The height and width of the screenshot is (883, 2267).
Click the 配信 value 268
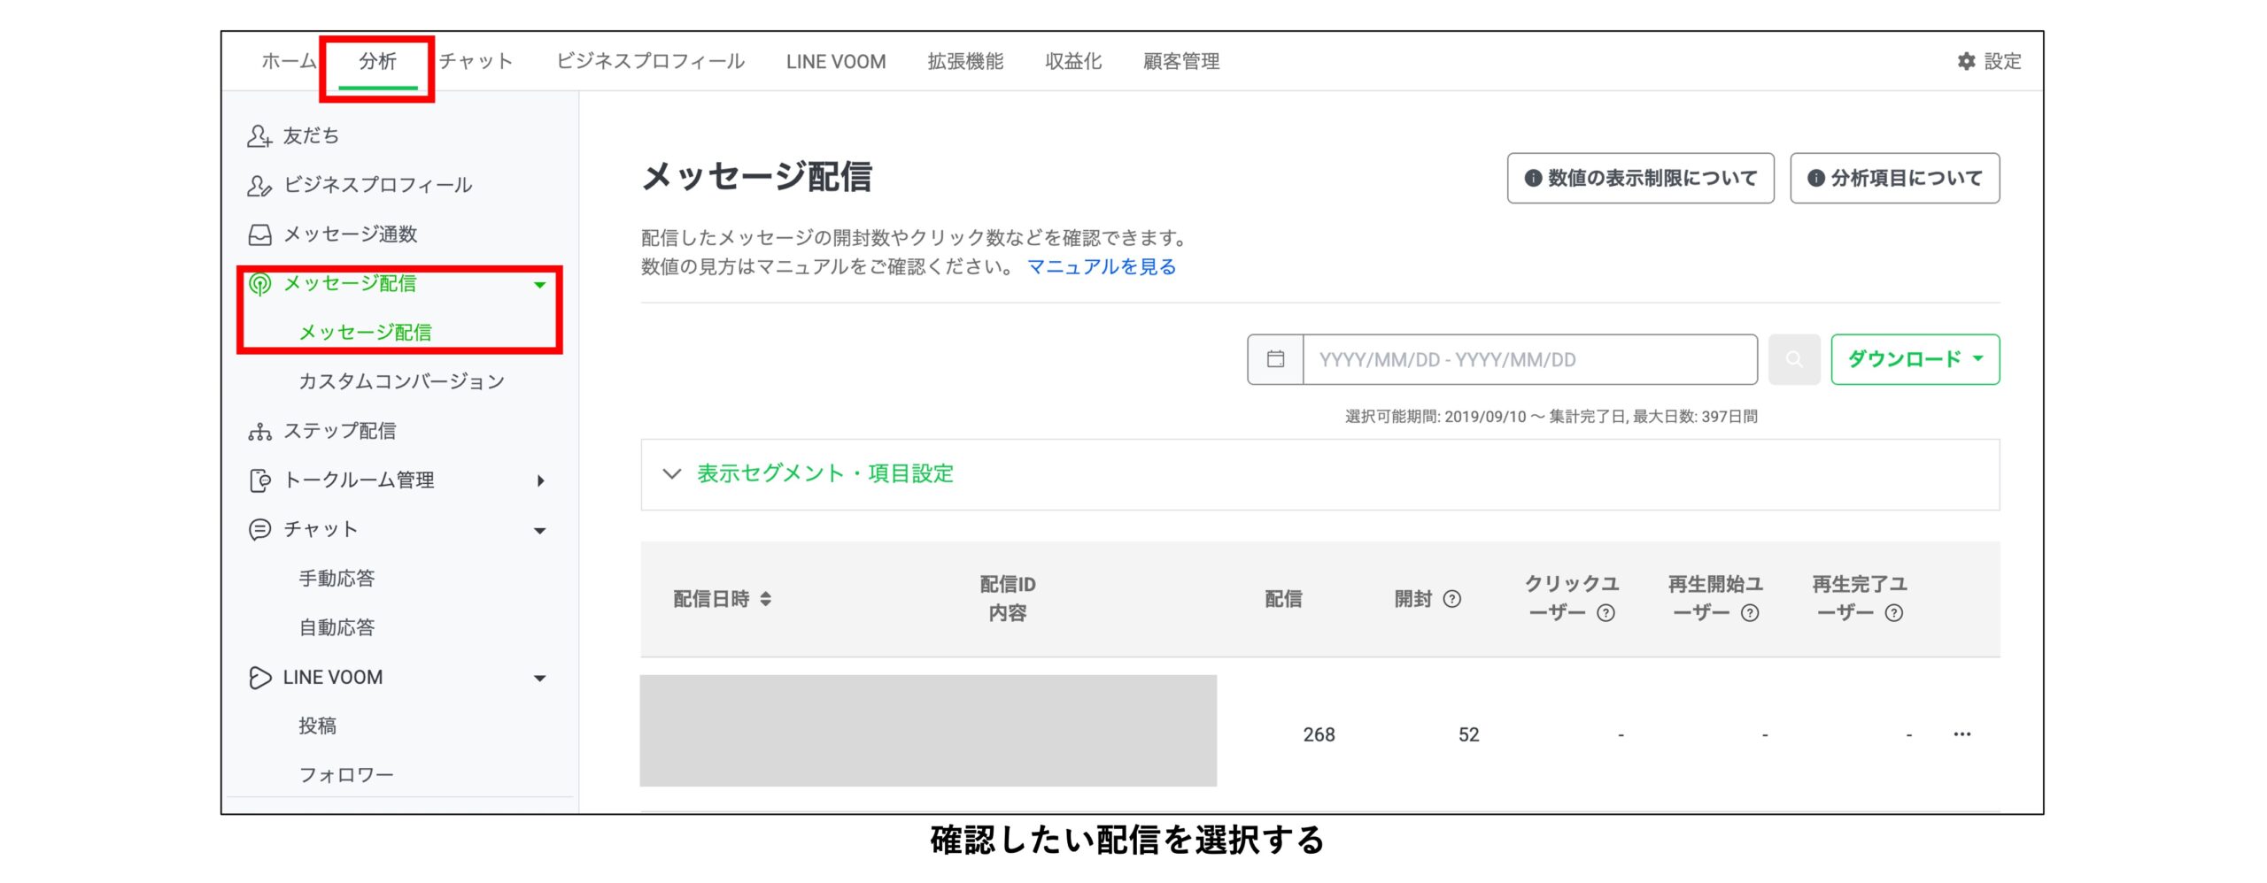(1319, 734)
